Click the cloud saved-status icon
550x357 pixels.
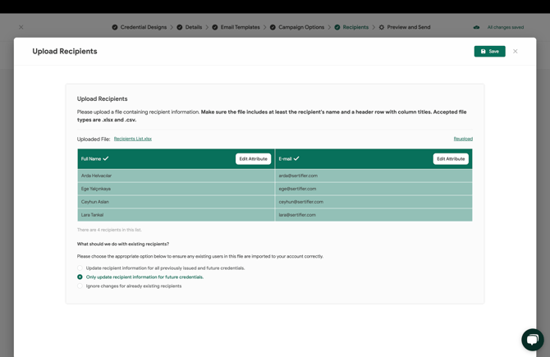[476, 27]
